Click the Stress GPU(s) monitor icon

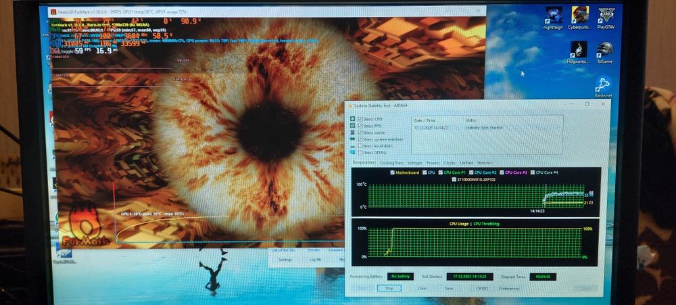pyautogui.click(x=353, y=152)
